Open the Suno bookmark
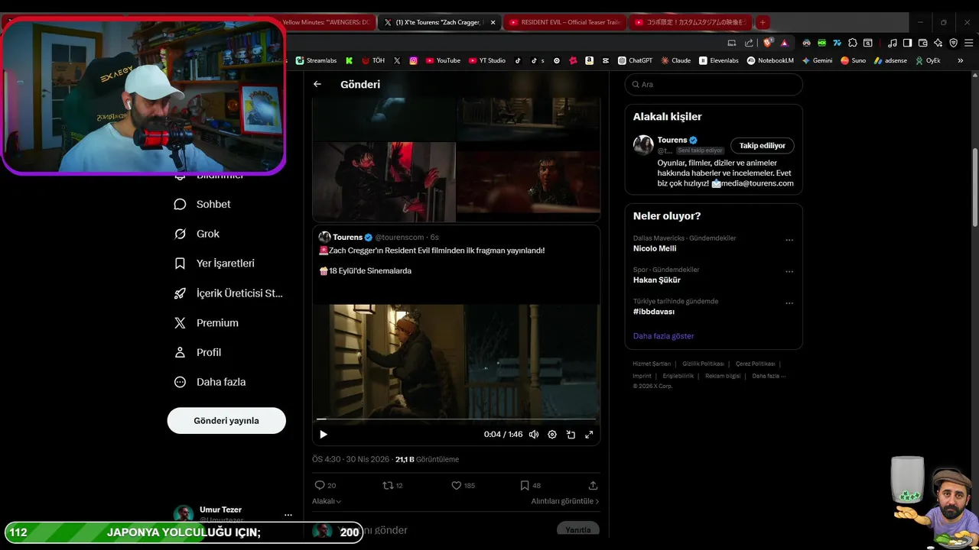This screenshot has width=979, height=550. click(x=853, y=60)
